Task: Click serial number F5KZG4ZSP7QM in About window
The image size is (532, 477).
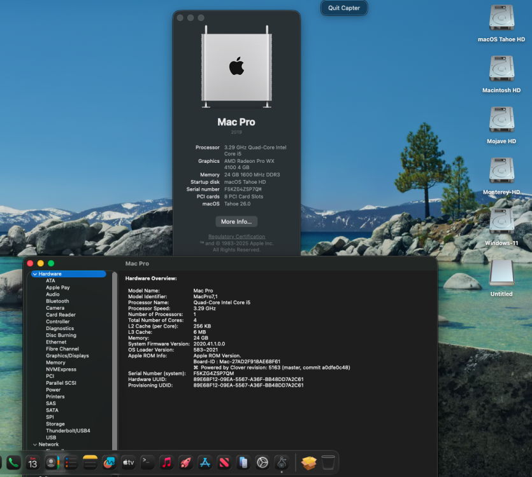Action: pos(243,189)
